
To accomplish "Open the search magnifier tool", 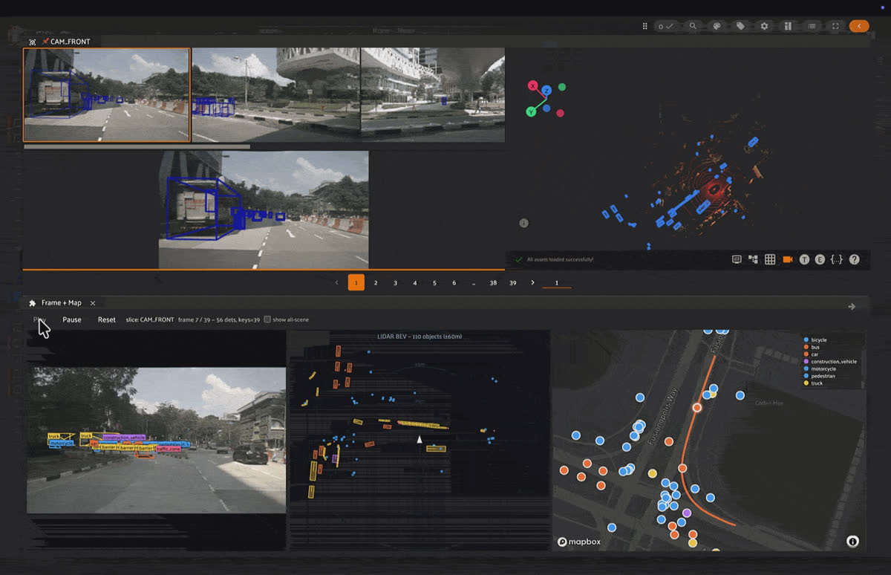I will (x=693, y=26).
